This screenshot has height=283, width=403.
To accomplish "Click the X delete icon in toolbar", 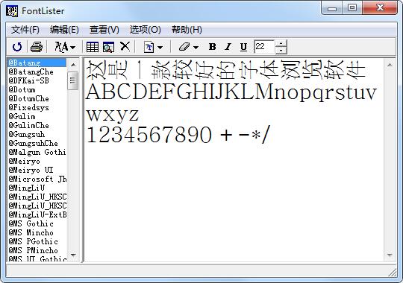I will point(125,47).
